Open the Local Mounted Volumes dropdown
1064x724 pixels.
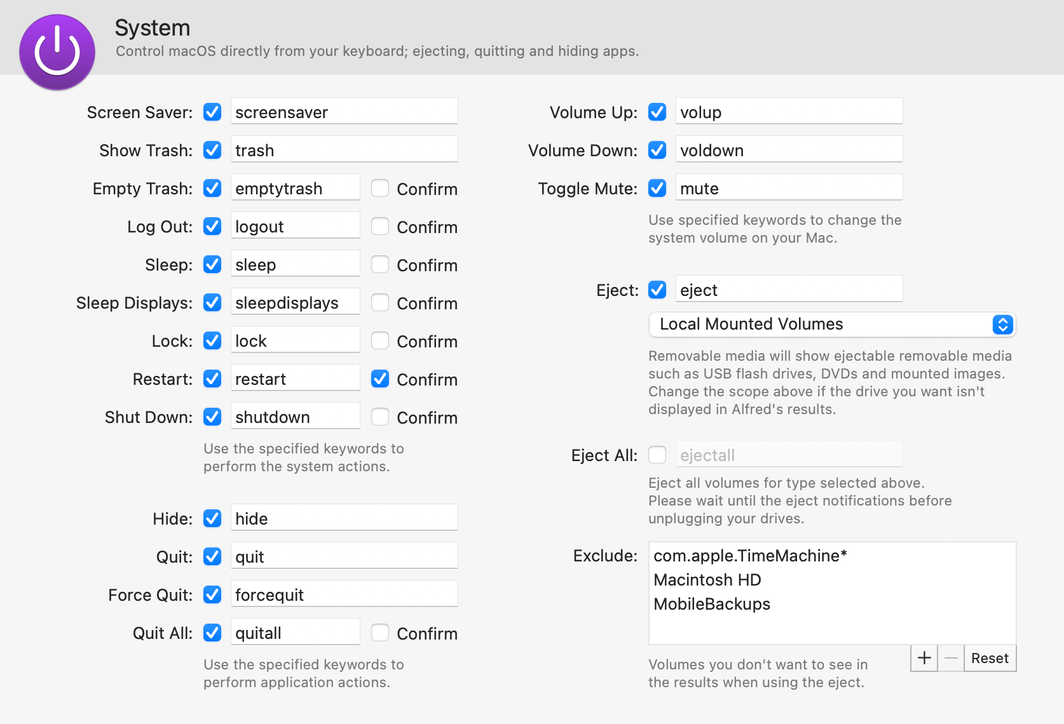[831, 325]
